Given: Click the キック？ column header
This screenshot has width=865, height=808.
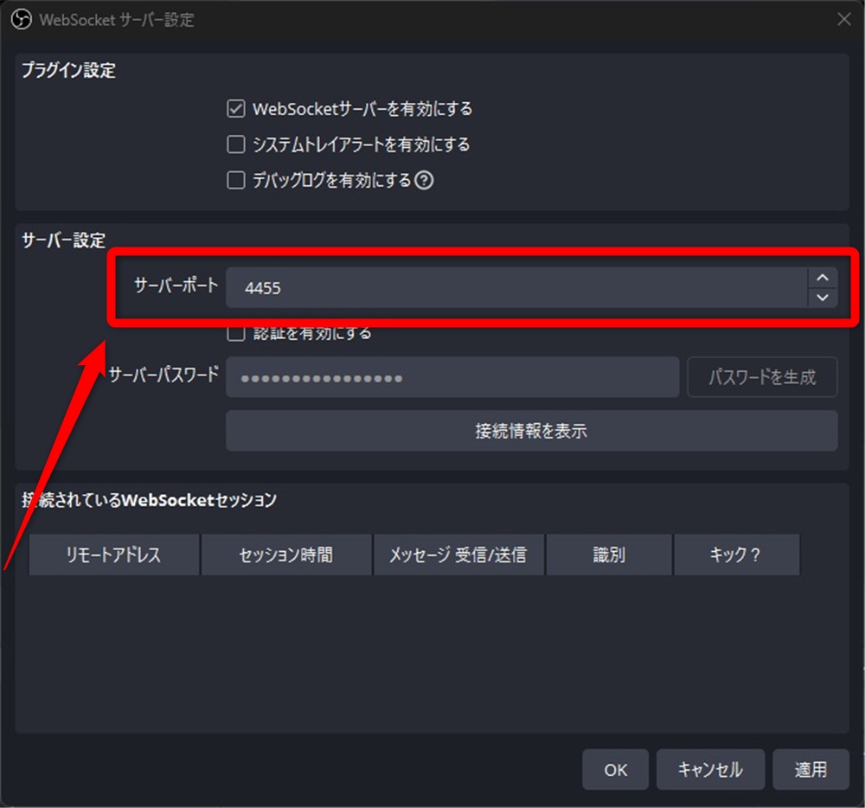Looking at the screenshot, I should tap(736, 555).
